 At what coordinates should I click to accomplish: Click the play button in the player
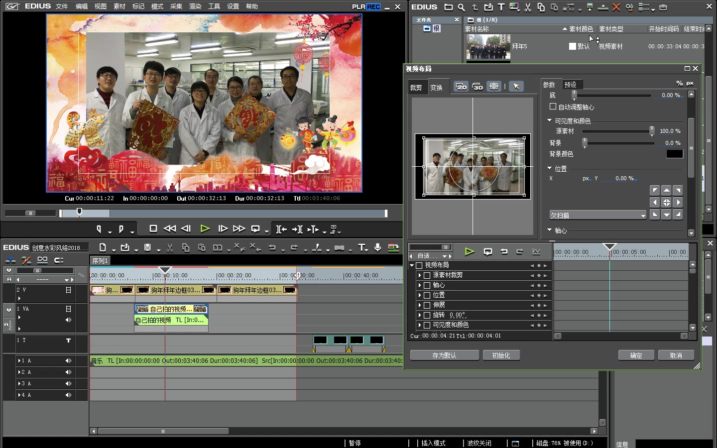205,228
